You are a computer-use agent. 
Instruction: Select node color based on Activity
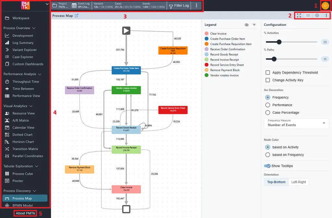[x=267, y=147]
